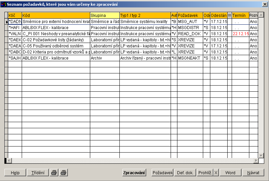Click the Kód column header
The width and height of the screenshot is (269, 181).
point(56,16)
